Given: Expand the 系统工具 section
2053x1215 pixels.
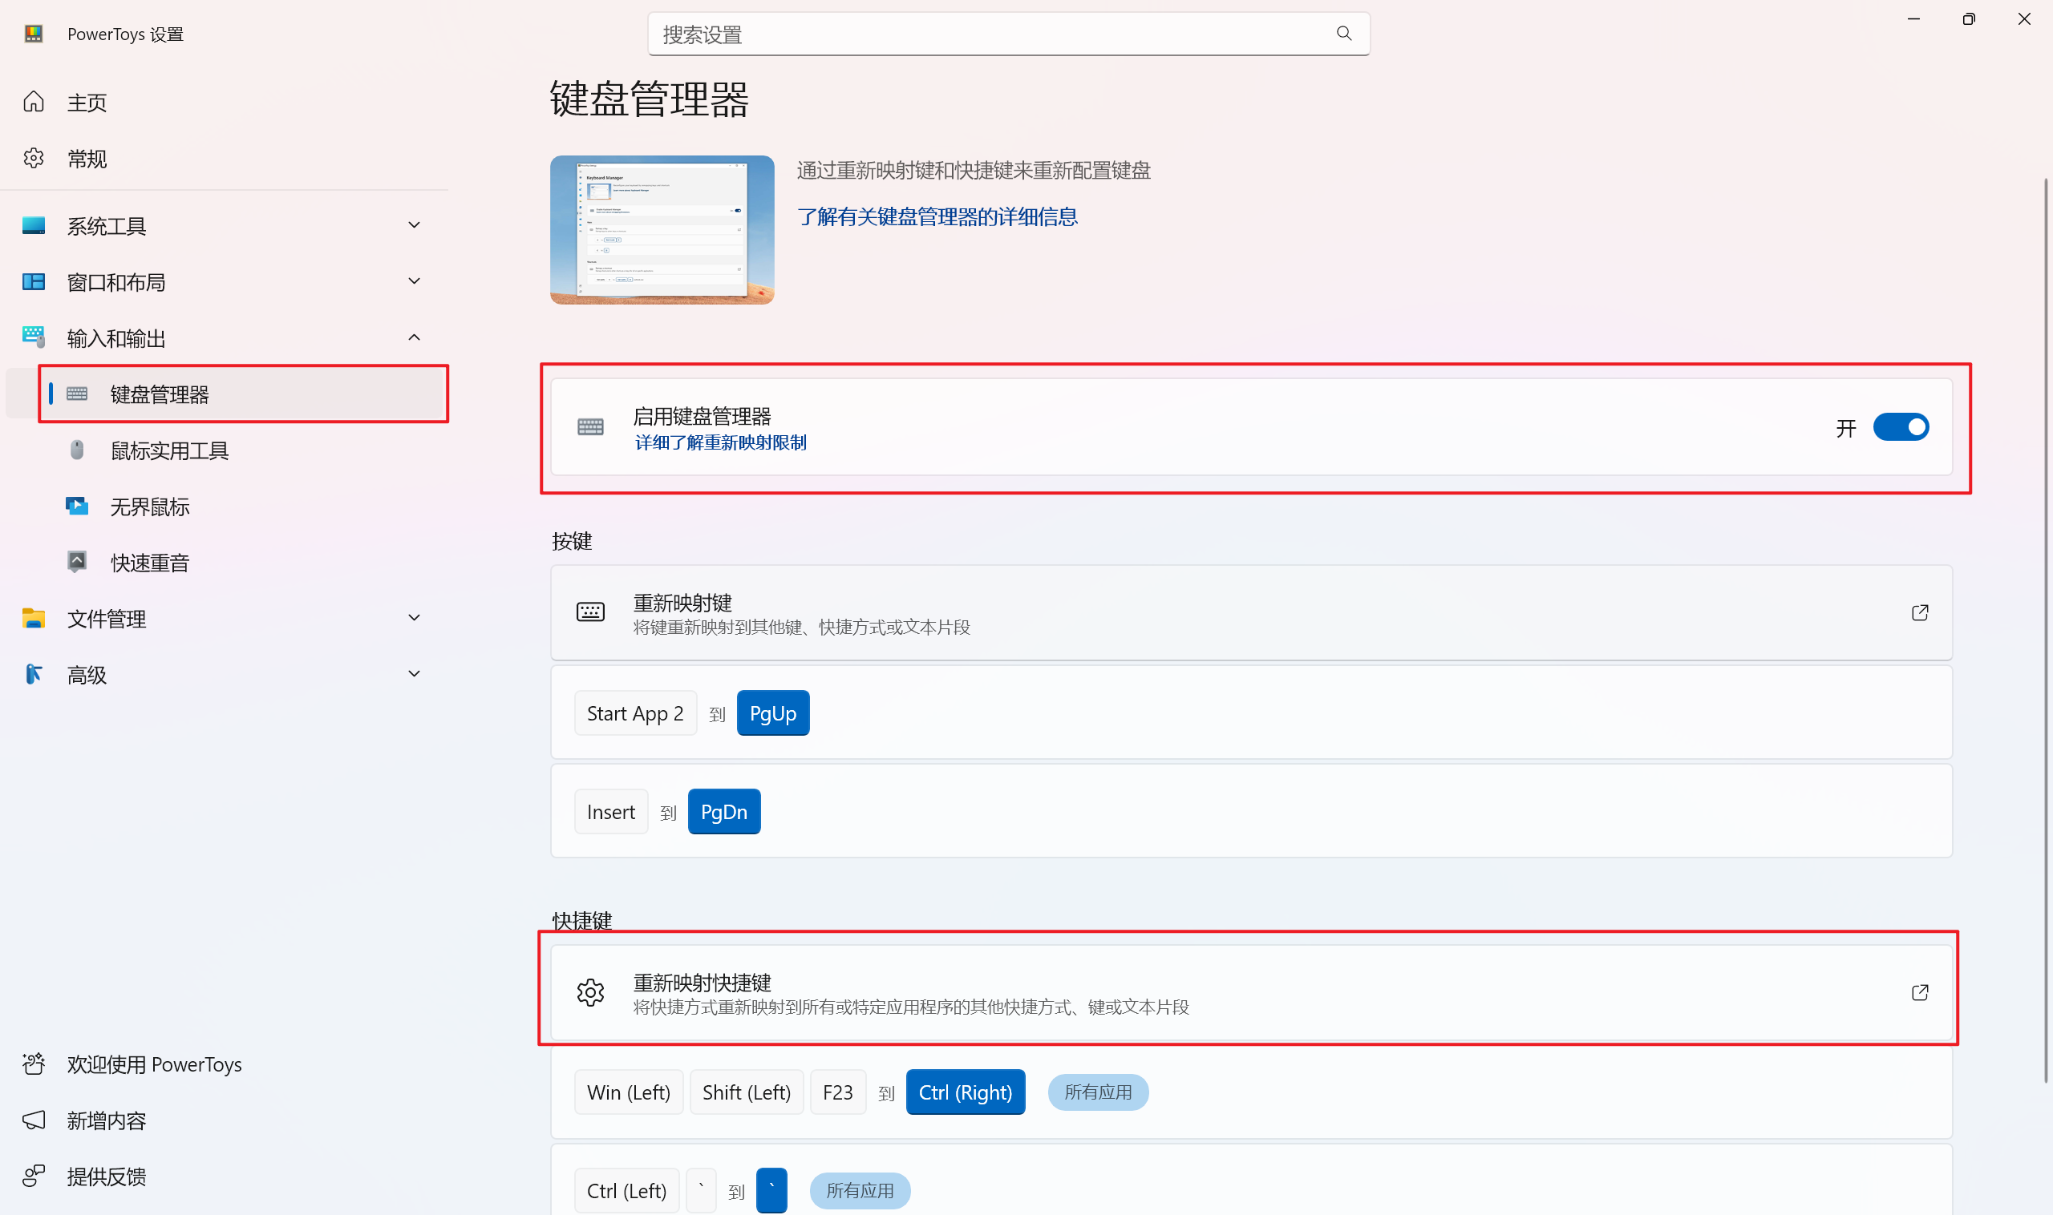Looking at the screenshot, I should (414, 225).
